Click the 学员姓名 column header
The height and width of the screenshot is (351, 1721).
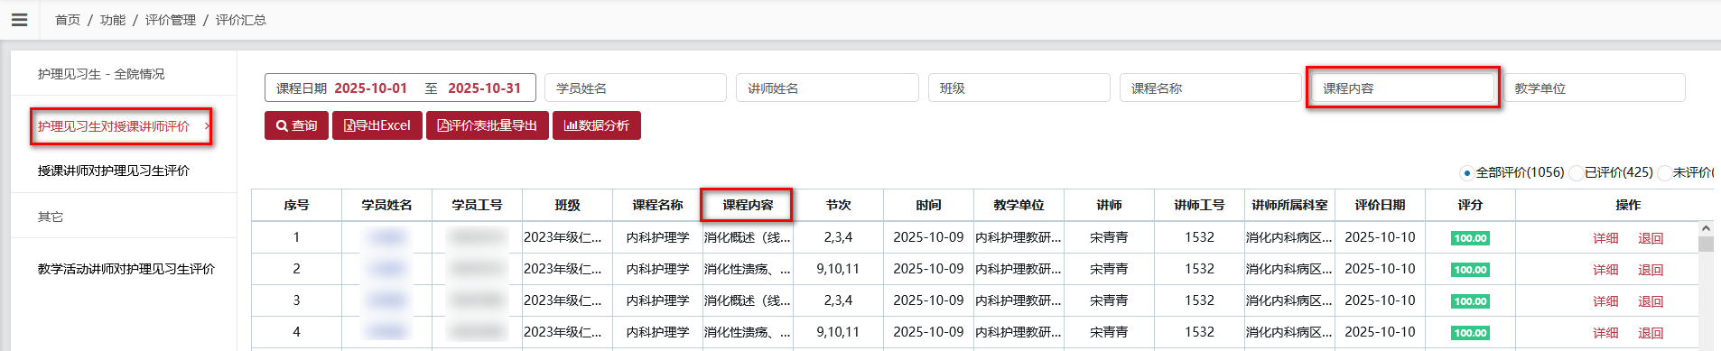pyautogui.click(x=386, y=205)
